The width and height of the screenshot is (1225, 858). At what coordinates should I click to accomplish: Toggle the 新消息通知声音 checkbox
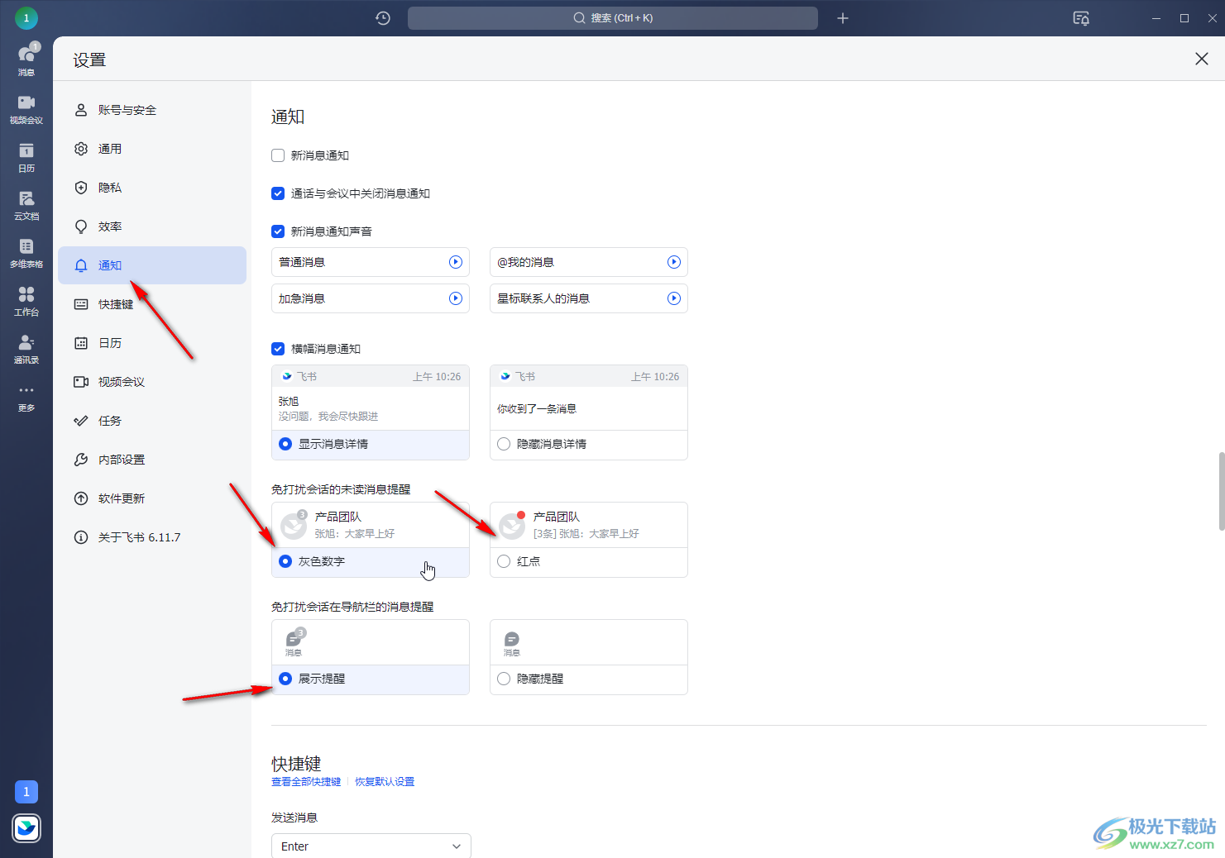pyautogui.click(x=278, y=231)
